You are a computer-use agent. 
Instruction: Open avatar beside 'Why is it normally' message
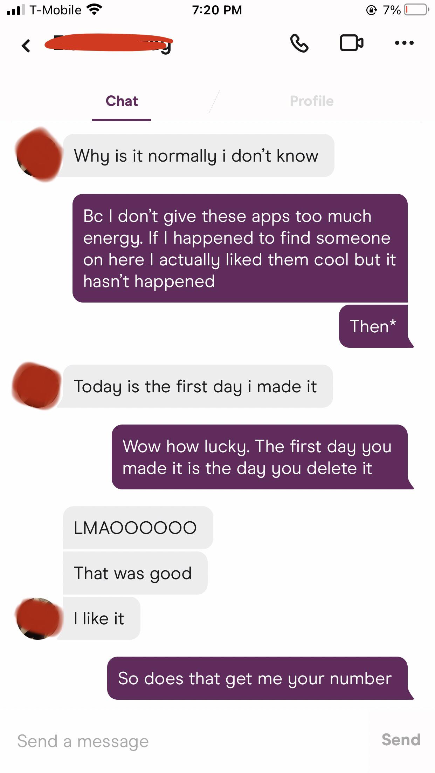[39, 154]
